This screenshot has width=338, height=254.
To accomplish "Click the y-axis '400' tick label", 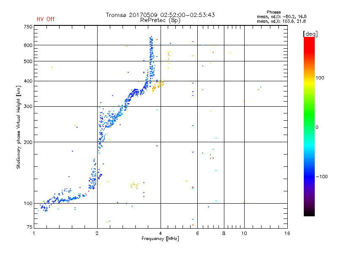I will tap(28, 81).
